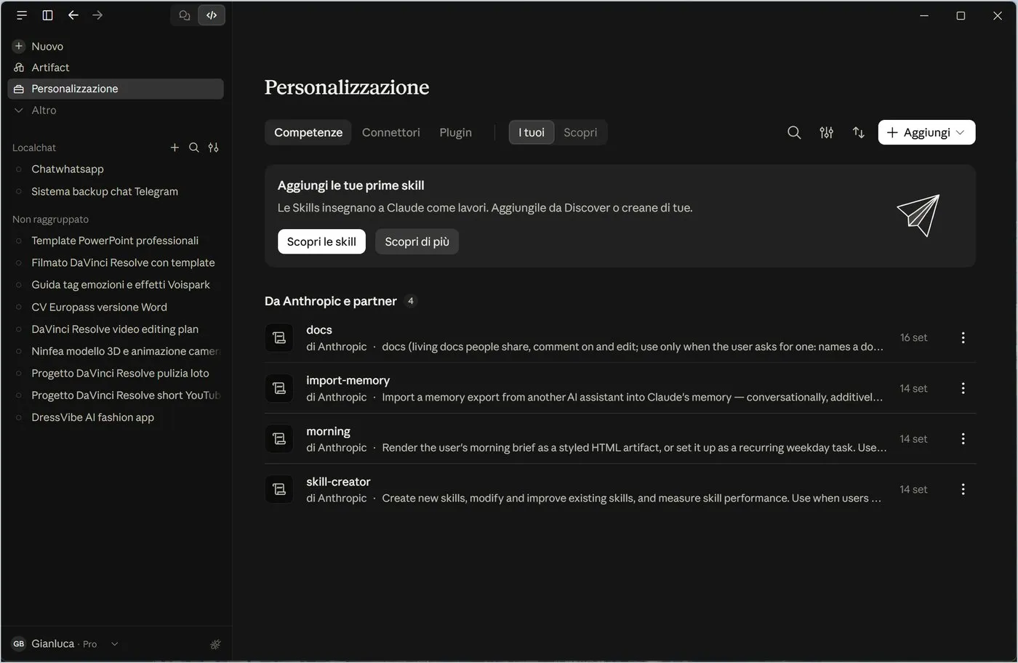
Task: Open "DaVinci Resolve video editing plan" chat
Action: point(116,329)
